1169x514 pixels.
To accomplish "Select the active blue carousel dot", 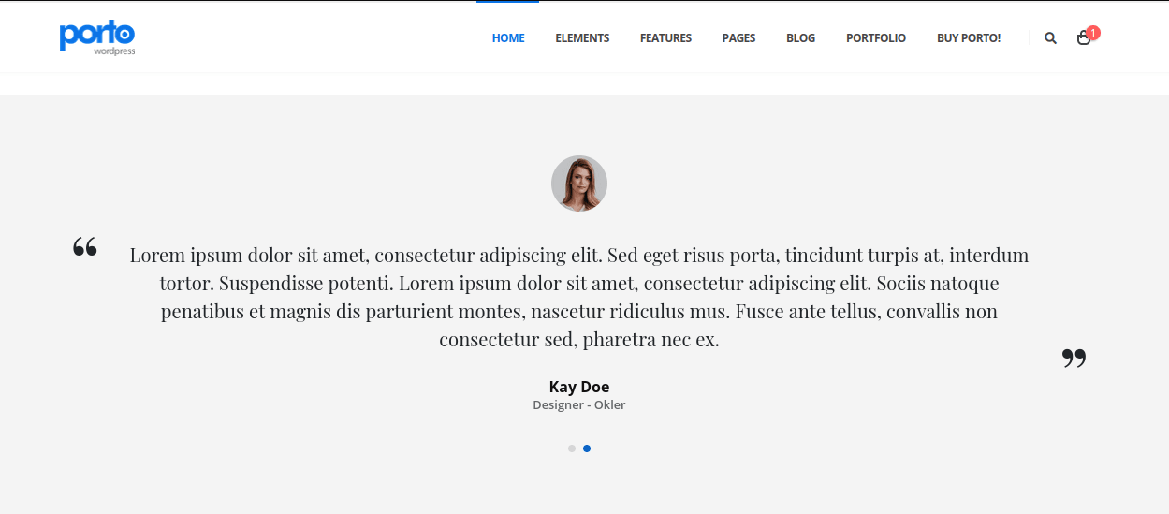I will click(x=587, y=448).
